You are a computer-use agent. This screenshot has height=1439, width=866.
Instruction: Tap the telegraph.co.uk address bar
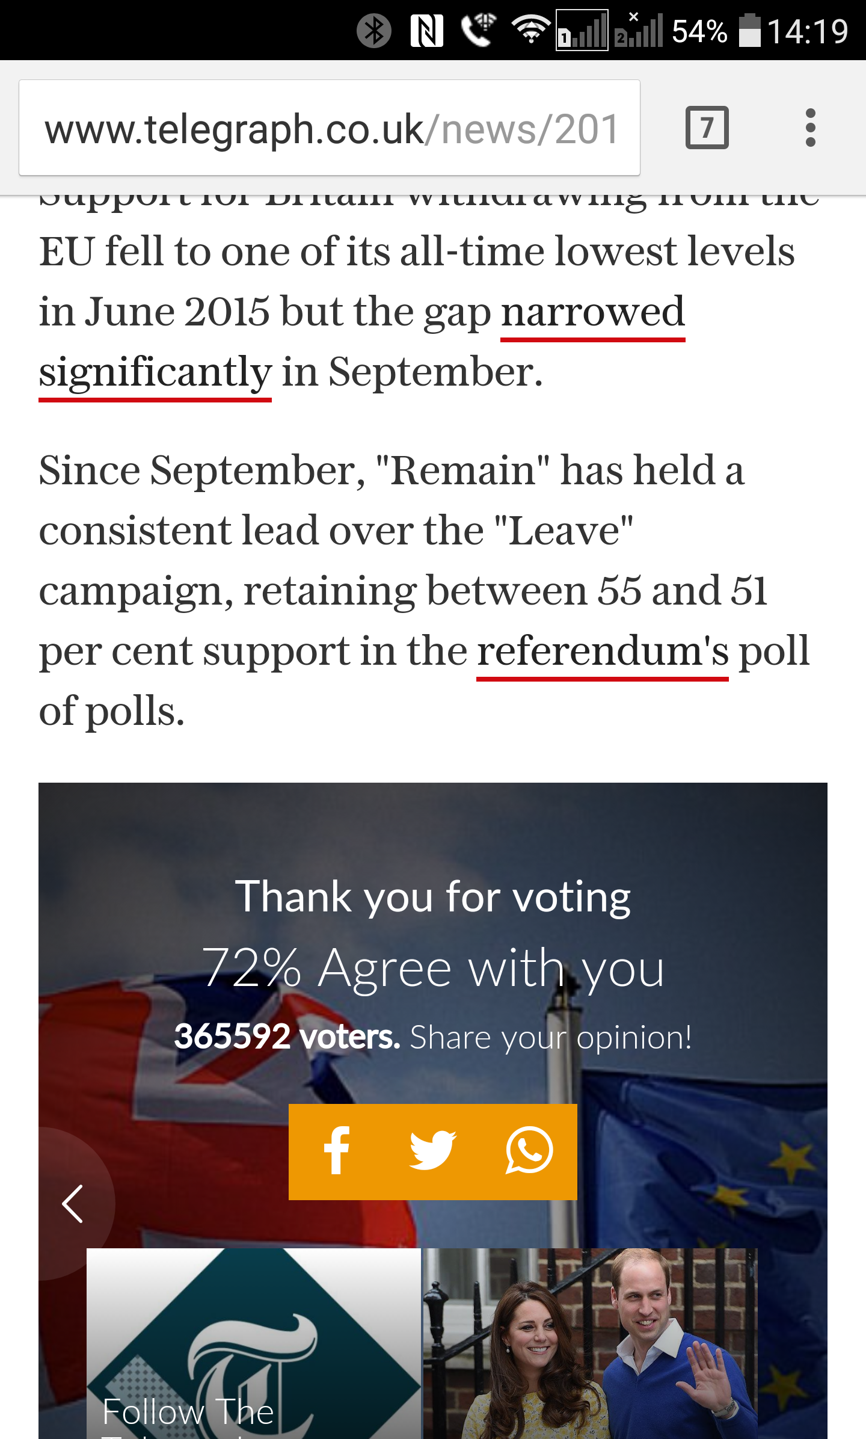(x=330, y=128)
